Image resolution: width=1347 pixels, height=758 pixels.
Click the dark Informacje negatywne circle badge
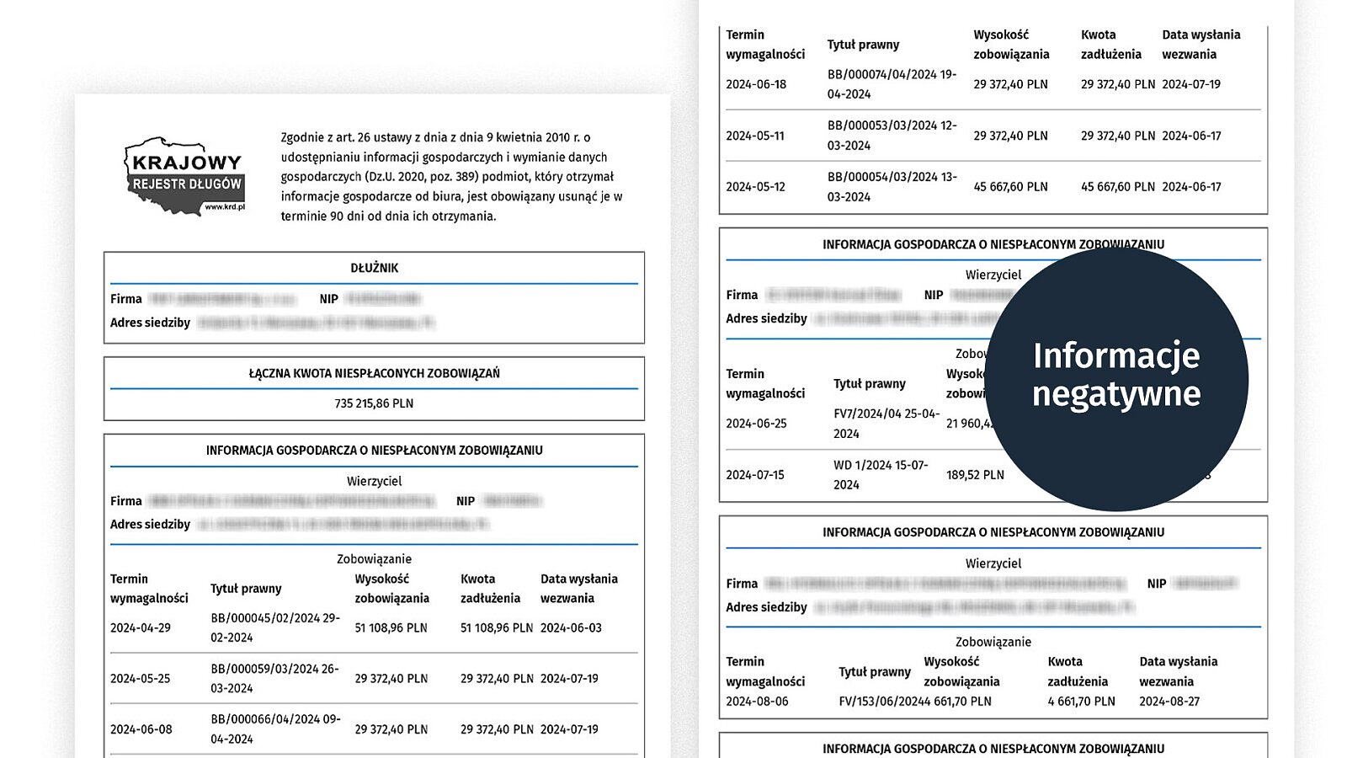coord(1116,377)
